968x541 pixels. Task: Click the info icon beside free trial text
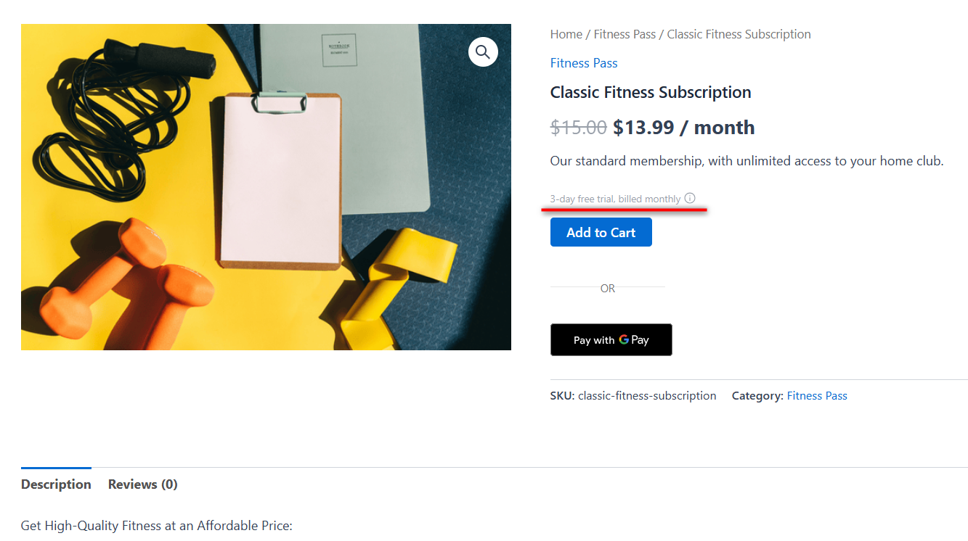(x=690, y=197)
